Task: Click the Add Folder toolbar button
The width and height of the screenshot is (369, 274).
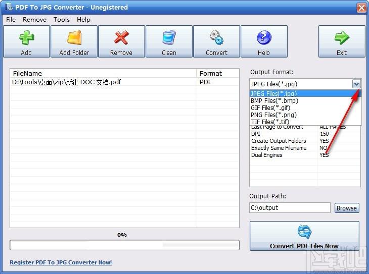Action: pos(74,41)
